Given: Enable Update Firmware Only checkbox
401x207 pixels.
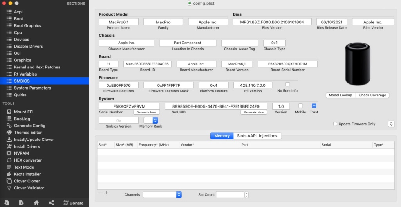Looking at the screenshot, I should (x=335, y=124).
